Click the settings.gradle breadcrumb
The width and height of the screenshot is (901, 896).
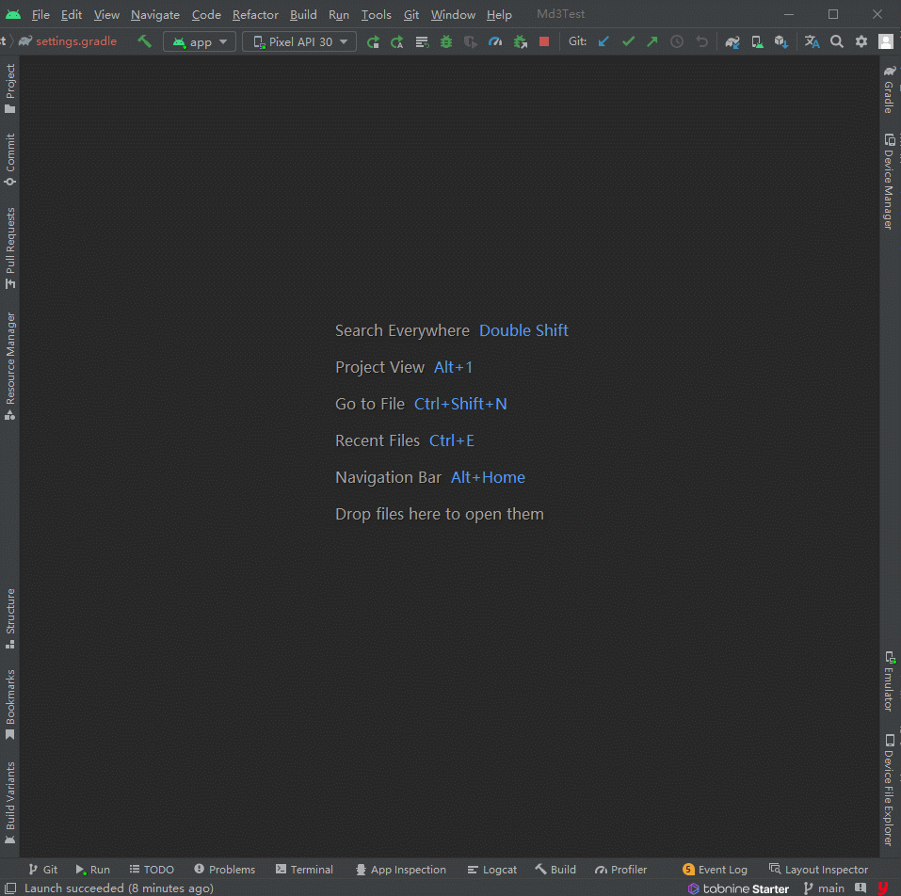pyautogui.click(x=75, y=41)
